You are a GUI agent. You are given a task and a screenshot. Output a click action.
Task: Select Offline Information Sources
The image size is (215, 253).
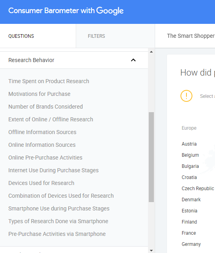42,132
